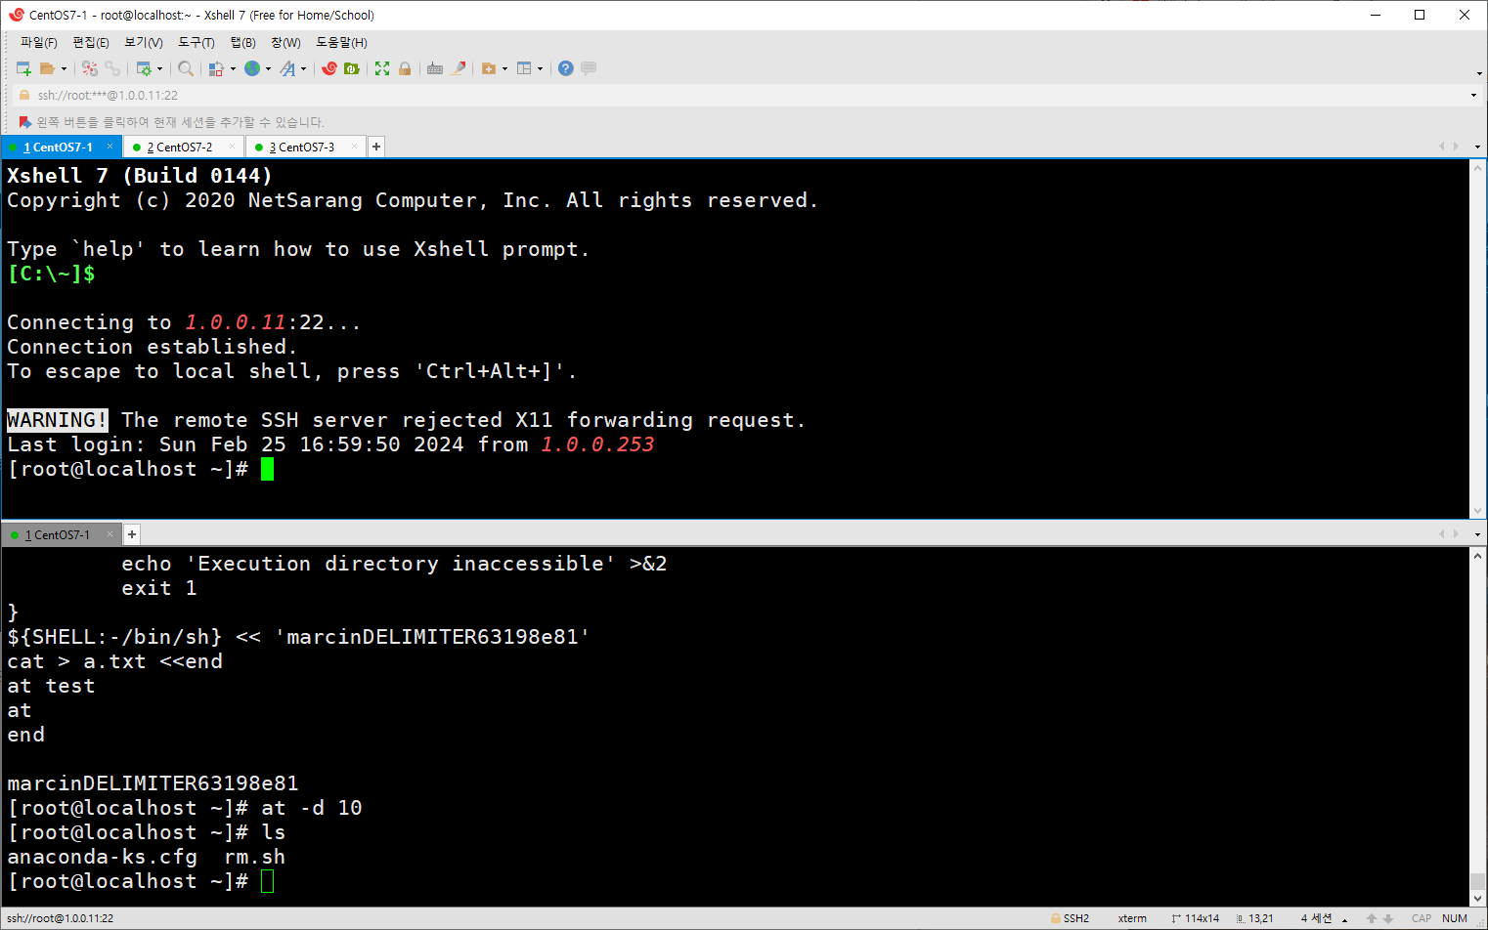The width and height of the screenshot is (1488, 930).
Task: Click lower terminal vertical scrollbar thumb
Action: coord(1478,881)
